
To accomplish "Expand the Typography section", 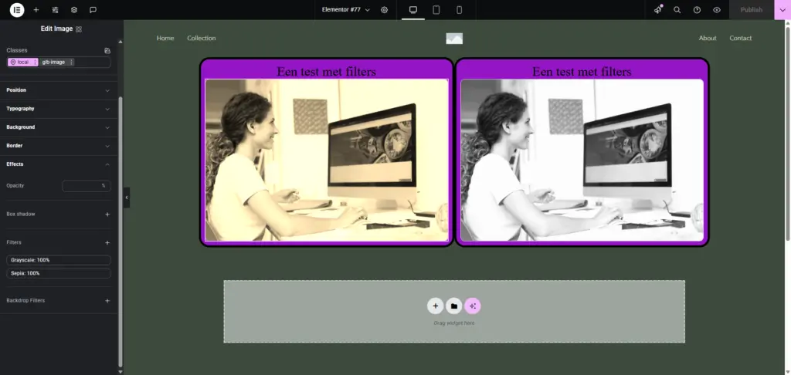I will [x=59, y=109].
